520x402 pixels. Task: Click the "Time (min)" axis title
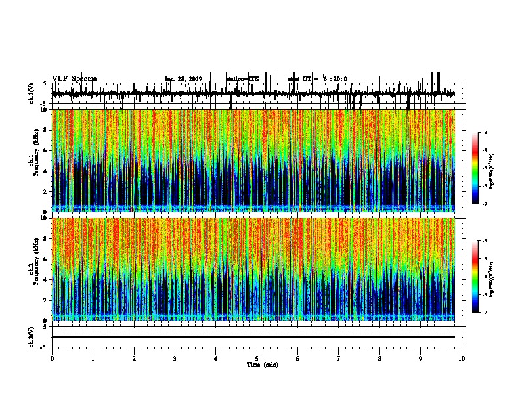(263, 365)
